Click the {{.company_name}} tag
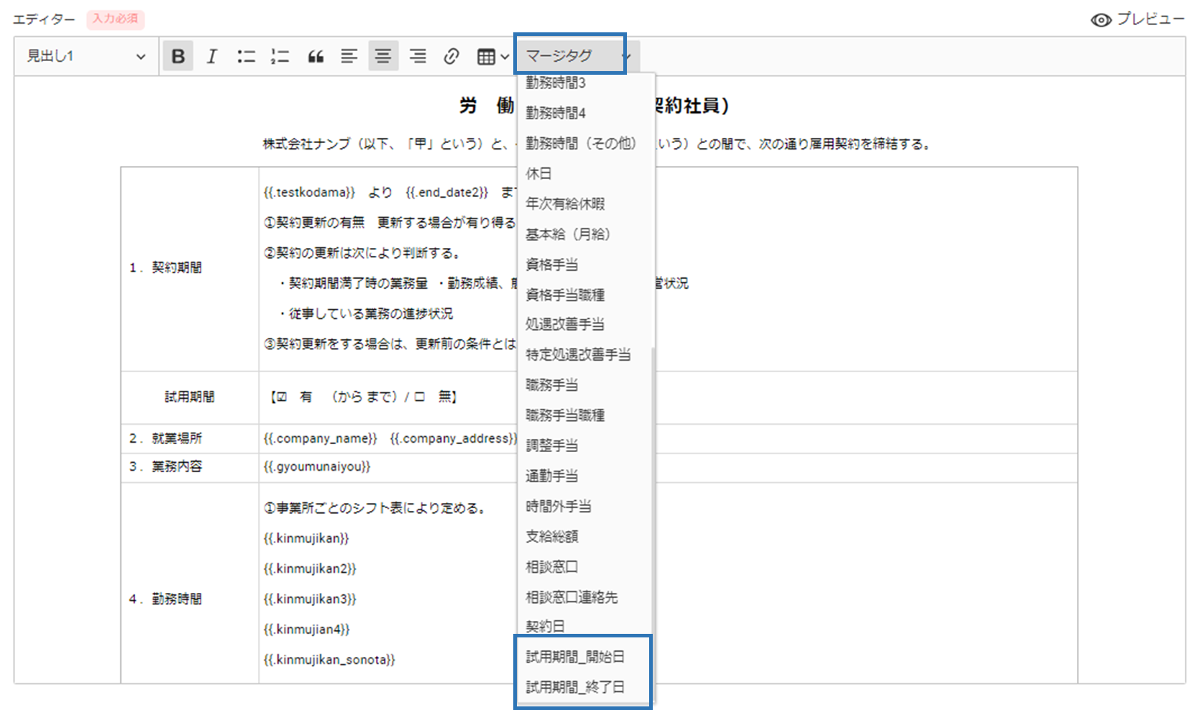The image size is (1202, 710). click(320, 438)
